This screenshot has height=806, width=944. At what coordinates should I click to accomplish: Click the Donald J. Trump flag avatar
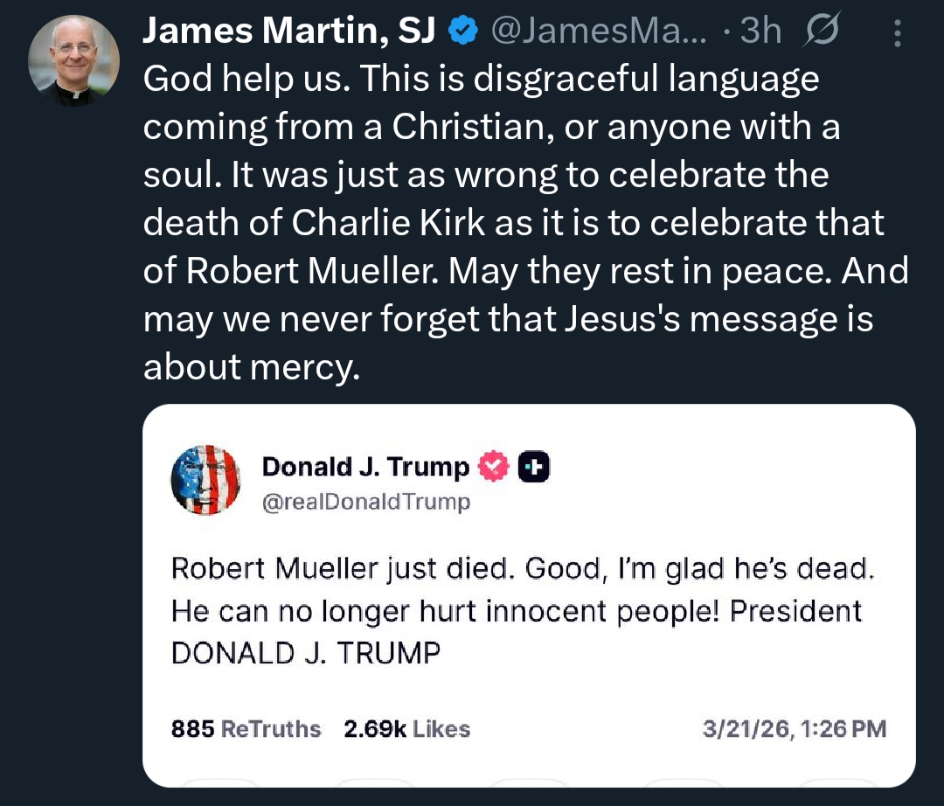pos(205,479)
